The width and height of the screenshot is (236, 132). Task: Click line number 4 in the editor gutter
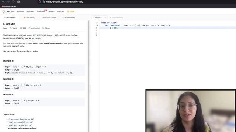click(96, 30)
